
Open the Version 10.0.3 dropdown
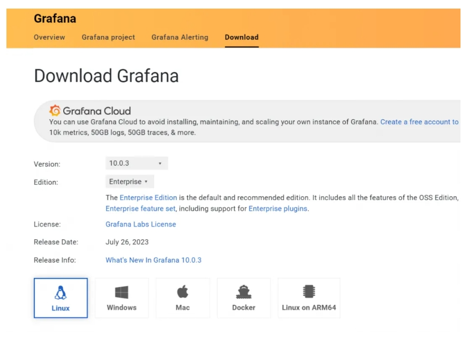click(137, 163)
